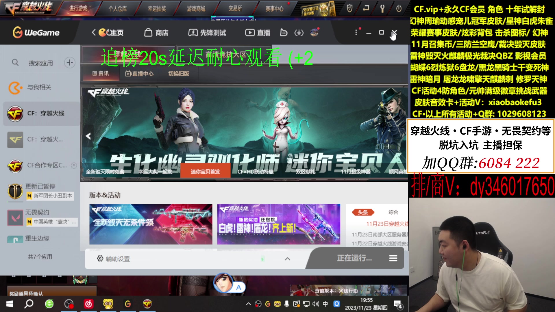Image resolution: width=555 pixels, height=312 pixels.
Task: Open 中国英雄 news tag under 无畏契约
Action: point(52,222)
